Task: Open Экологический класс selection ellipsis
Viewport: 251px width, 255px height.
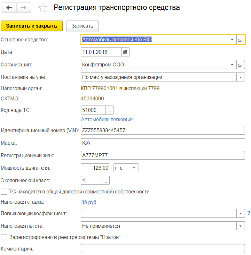Action: [x=105, y=180]
